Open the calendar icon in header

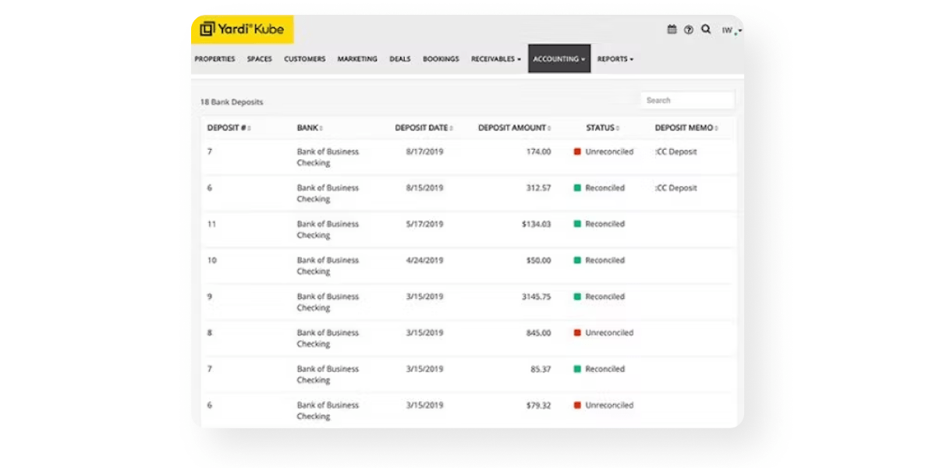pyautogui.click(x=672, y=30)
